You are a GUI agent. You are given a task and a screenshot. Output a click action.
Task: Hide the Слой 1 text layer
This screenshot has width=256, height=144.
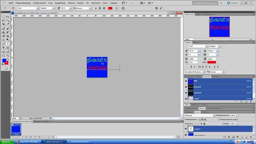[186, 129]
